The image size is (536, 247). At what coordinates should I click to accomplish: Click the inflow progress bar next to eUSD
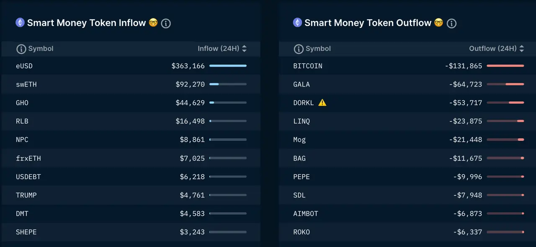pyautogui.click(x=229, y=66)
